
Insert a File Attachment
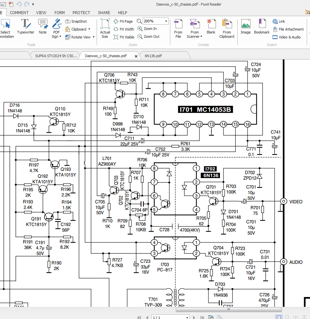pos(288,29)
